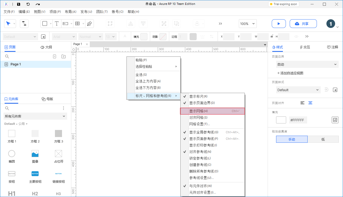Viewport: 343px width, 197px height.
Task: Toggle 显示页面参考线(P) option
Action: (213, 139)
